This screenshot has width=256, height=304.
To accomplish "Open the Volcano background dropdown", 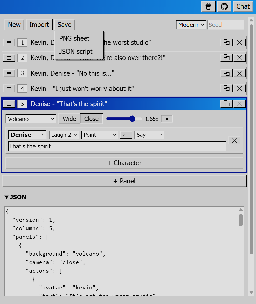I will point(31,119).
